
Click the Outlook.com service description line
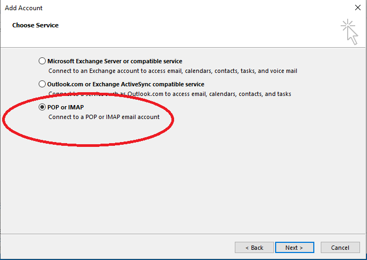coord(170,94)
